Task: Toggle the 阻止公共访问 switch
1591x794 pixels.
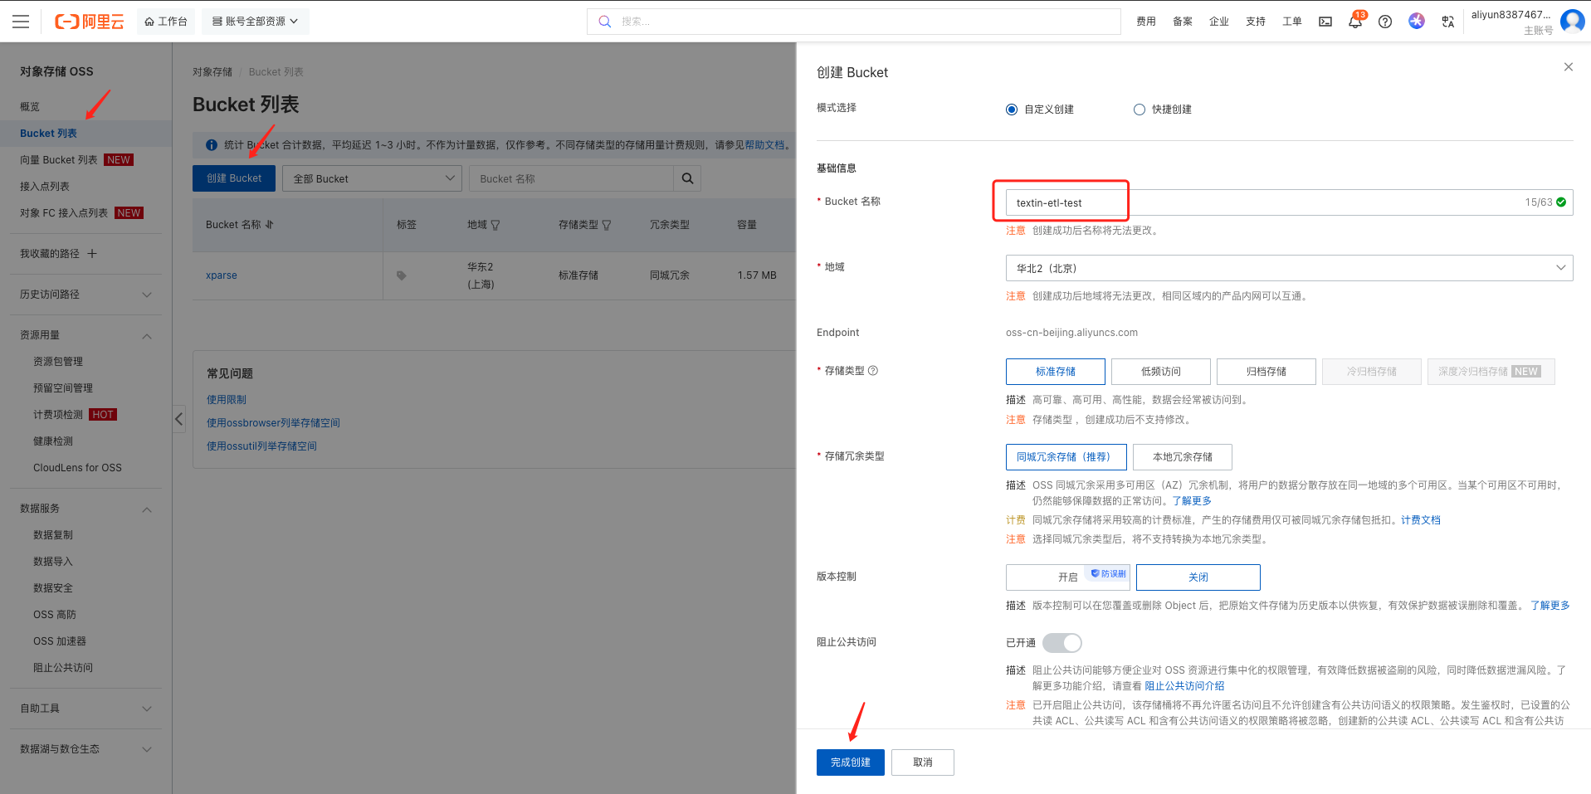Action: (x=1062, y=643)
